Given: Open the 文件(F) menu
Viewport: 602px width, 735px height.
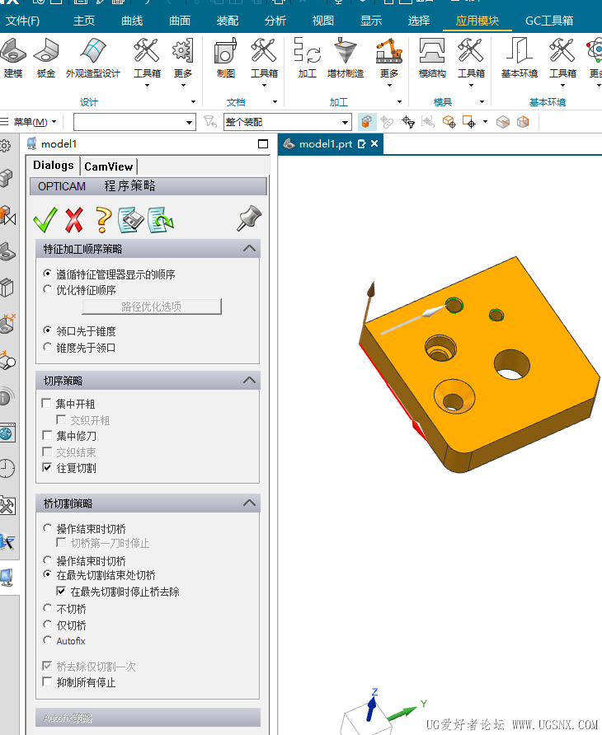Looking at the screenshot, I should 22,21.
